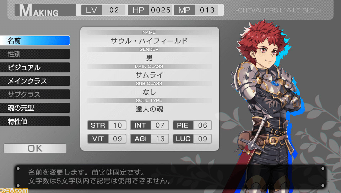Click the gender value 男
The height and width of the screenshot is (193, 341).
coord(149,58)
